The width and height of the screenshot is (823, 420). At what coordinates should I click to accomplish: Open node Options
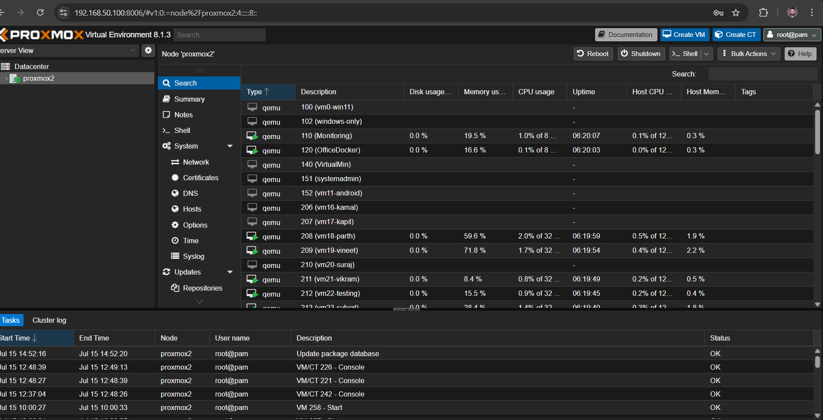click(199, 225)
